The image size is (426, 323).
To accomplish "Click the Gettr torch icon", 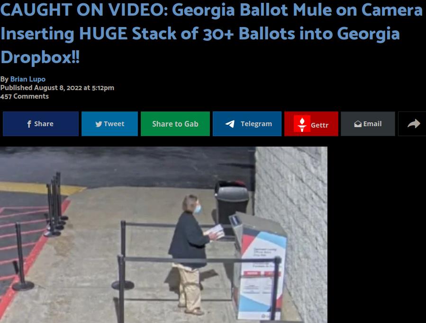I will pos(302,124).
